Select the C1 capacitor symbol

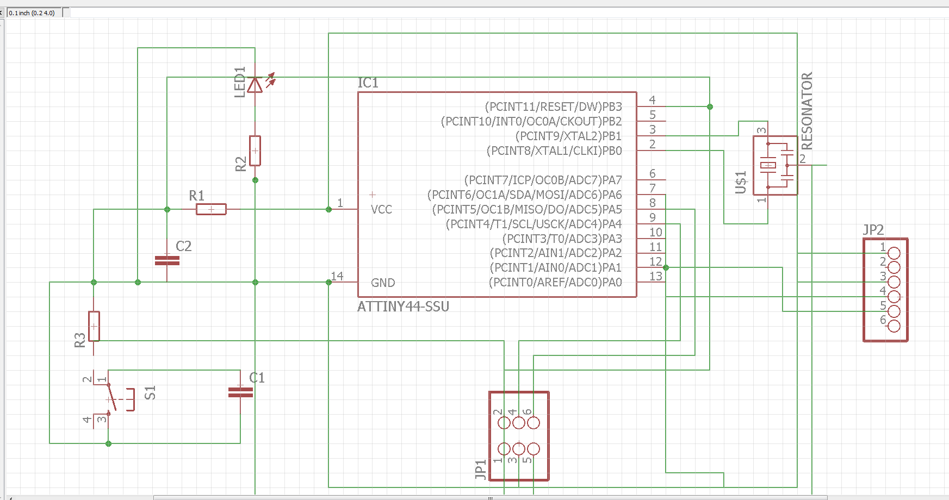[240, 392]
